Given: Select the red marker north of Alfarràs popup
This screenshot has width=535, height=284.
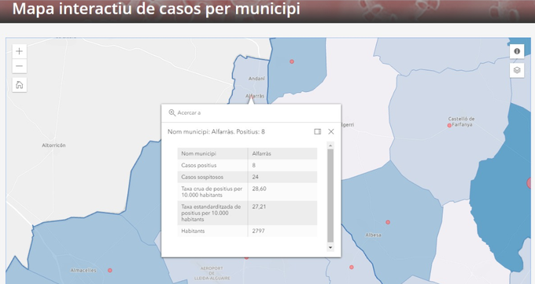Looking at the screenshot, I should click(x=292, y=61).
